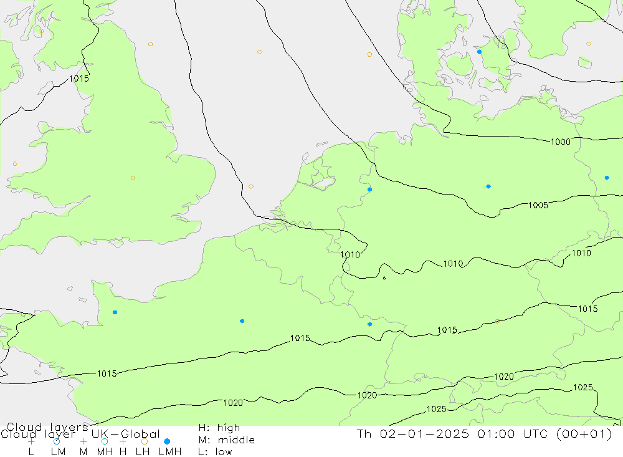Select the orange marker off the Dutch coast
This screenshot has width=623, height=457.
250,186
